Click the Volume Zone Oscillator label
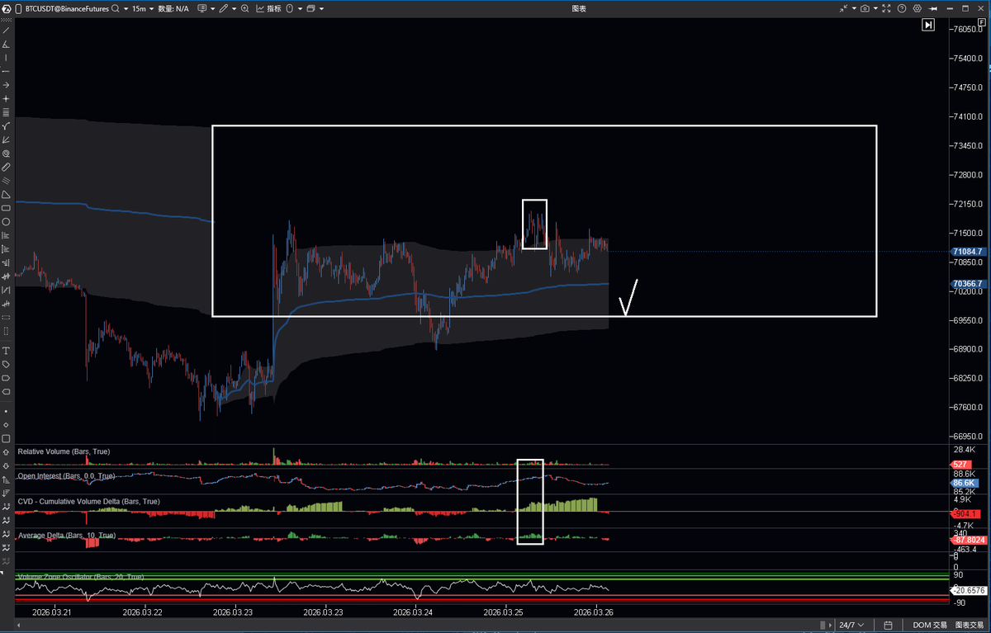991x633 pixels. [x=80, y=576]
